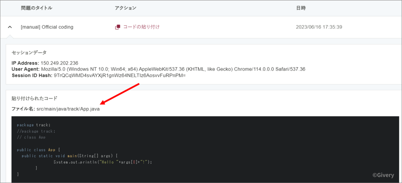The width and height of the screenshot is (402, 183).
Task: Select the "[manual] Official coding" row title
Action: point(47,27)
